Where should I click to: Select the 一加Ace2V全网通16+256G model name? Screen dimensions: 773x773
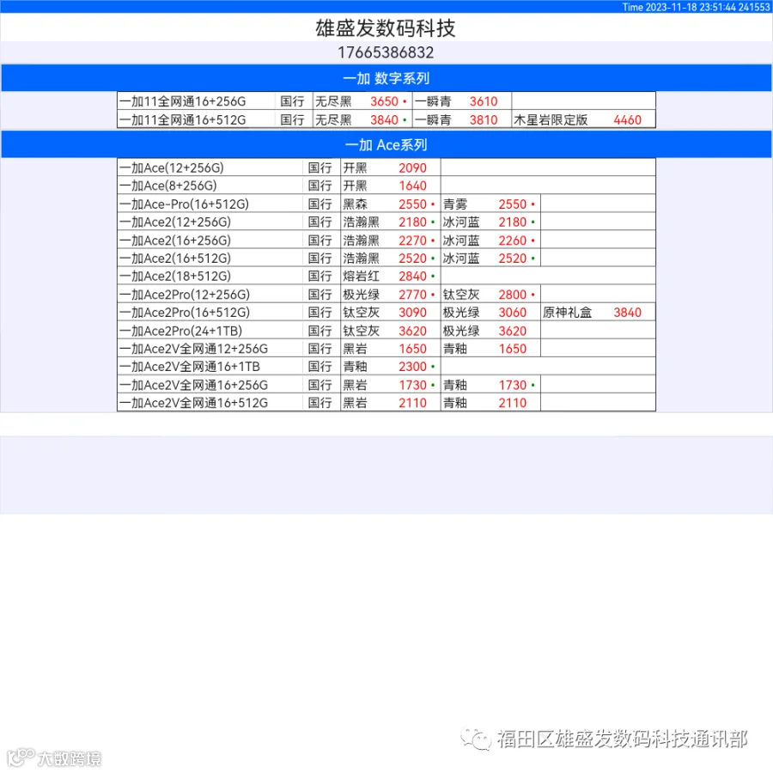tap(194, 385)
